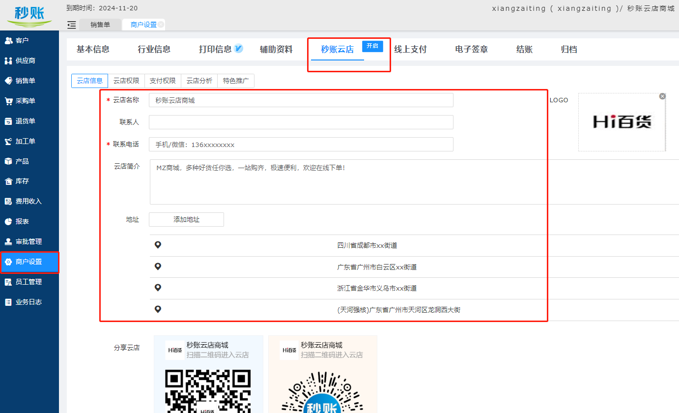Open the 基本信息 tab

(x=93, y=49)
